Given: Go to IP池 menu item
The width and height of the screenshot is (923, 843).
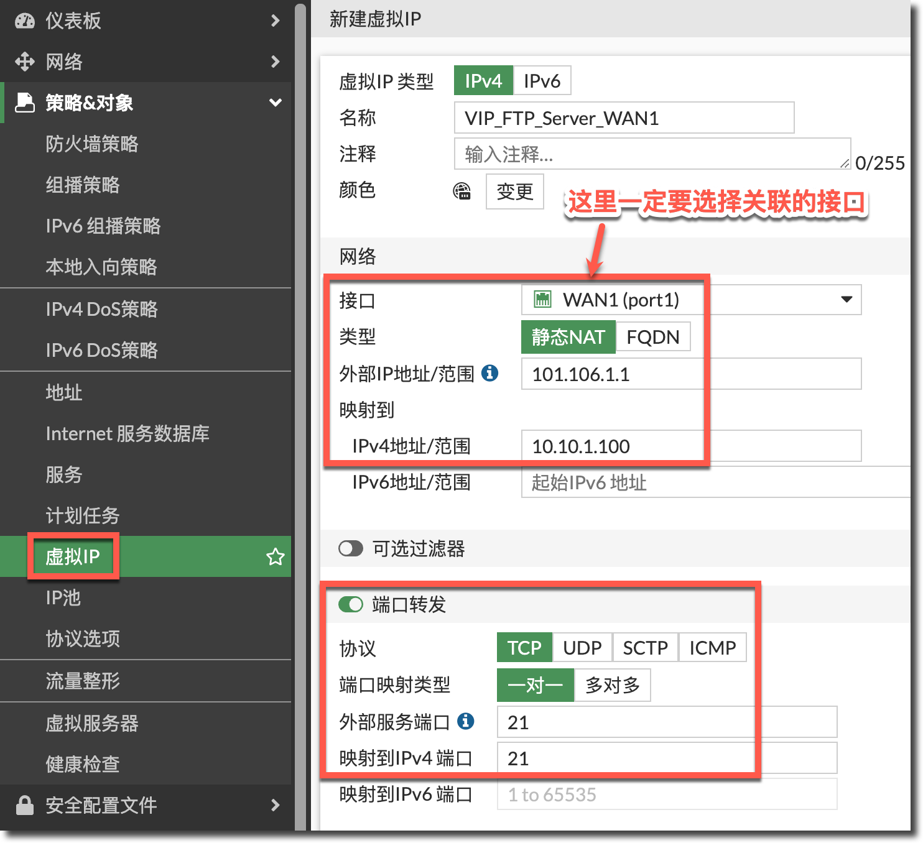Looking at the screenshot, I should coord(63,597).
